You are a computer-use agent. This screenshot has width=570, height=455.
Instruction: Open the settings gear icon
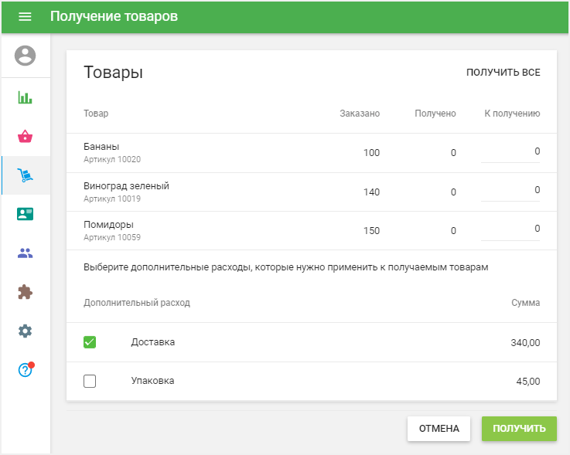point(26,331)
